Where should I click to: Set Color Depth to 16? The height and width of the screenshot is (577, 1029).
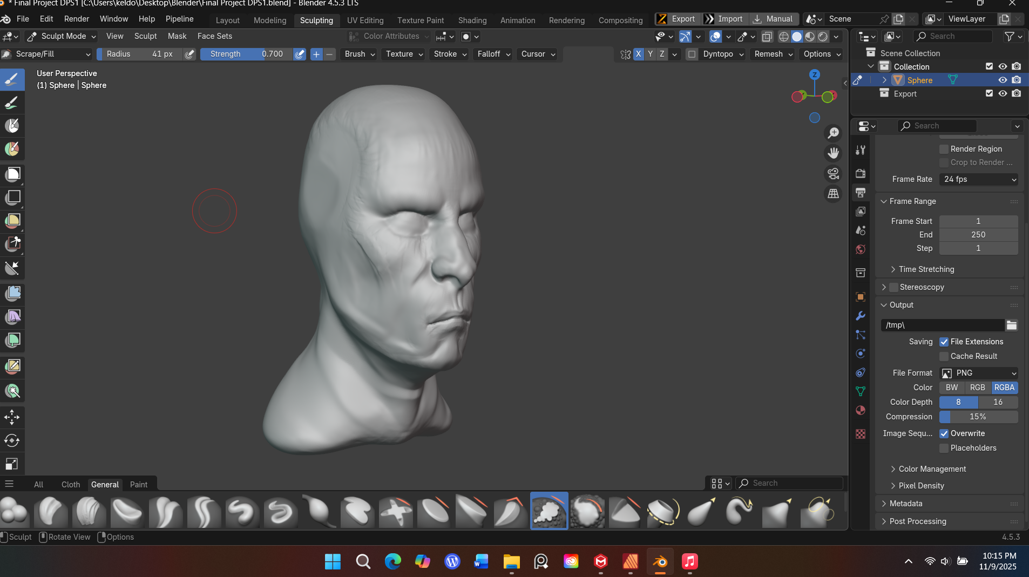pyautogui.click(x=998, y=402)
